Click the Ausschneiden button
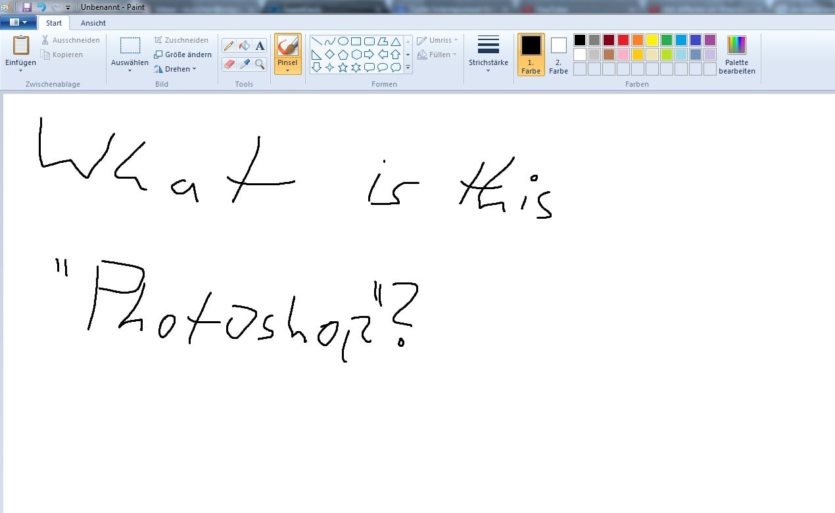This screenshot has width=835, height=513. pos(70,40)
